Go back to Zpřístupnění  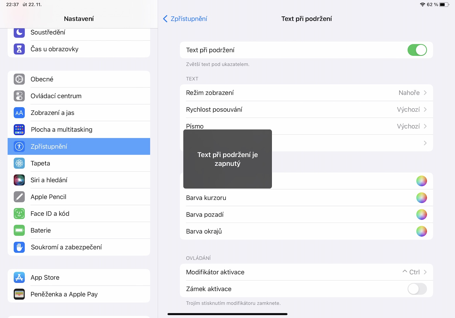pos(185,19)
